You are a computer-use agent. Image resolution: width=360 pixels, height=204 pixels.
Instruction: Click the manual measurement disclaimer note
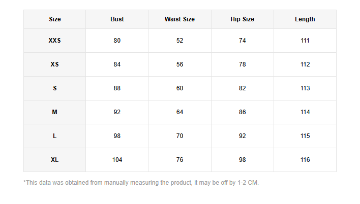coord(141,183)
